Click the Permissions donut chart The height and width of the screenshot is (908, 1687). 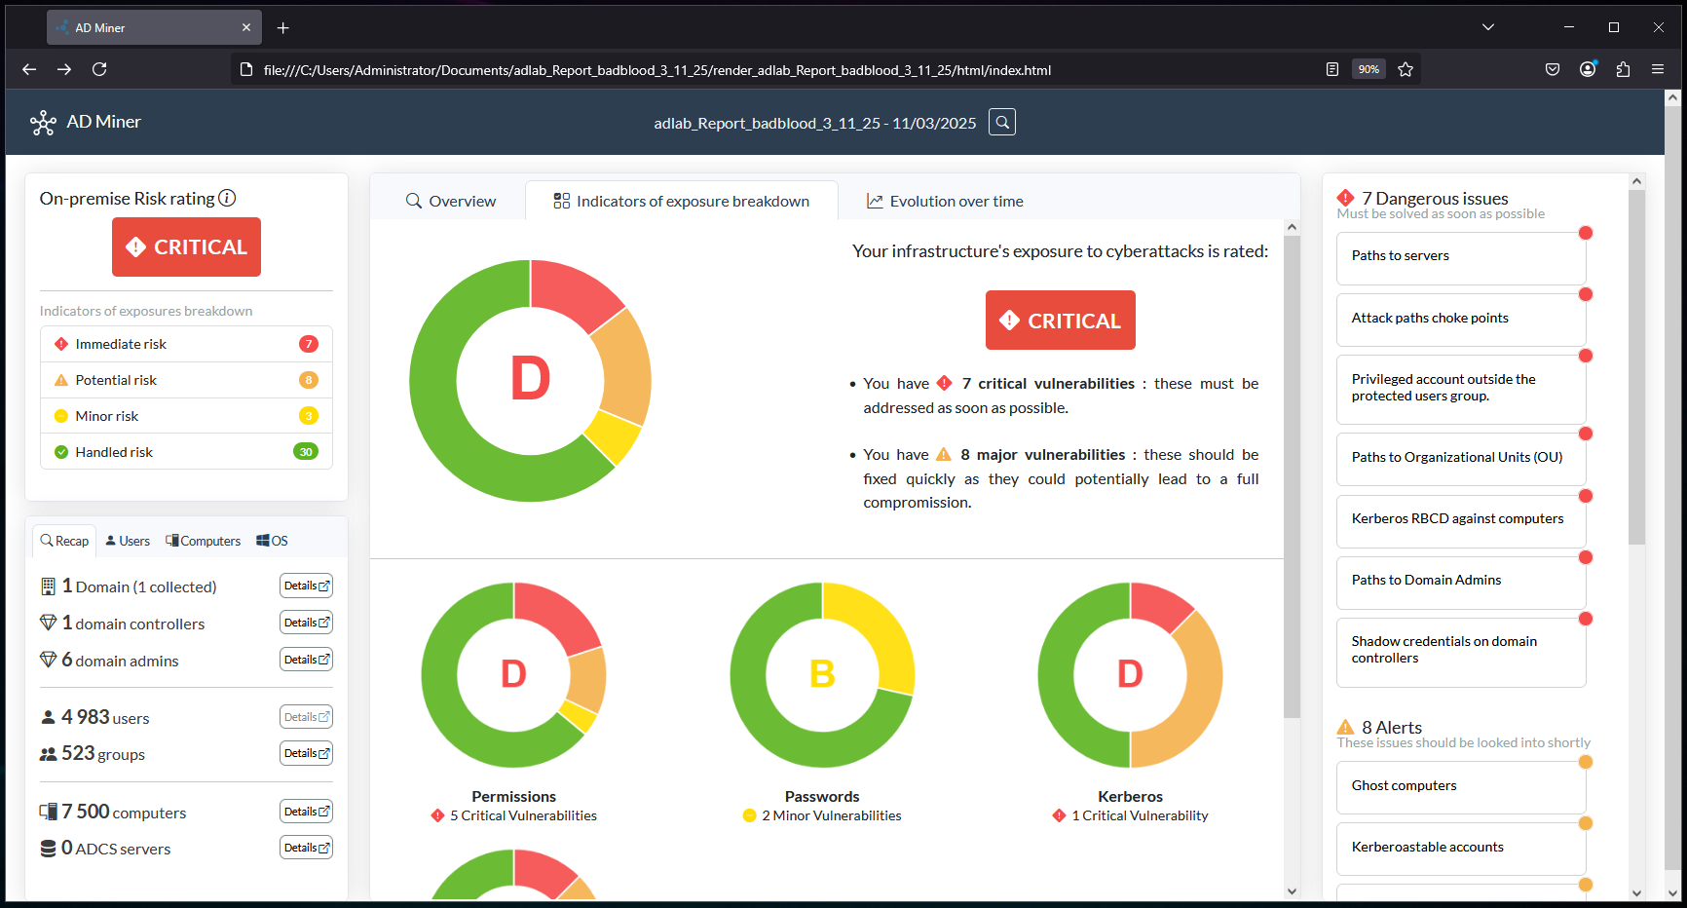pyautogui.click(x=513, y=675)
